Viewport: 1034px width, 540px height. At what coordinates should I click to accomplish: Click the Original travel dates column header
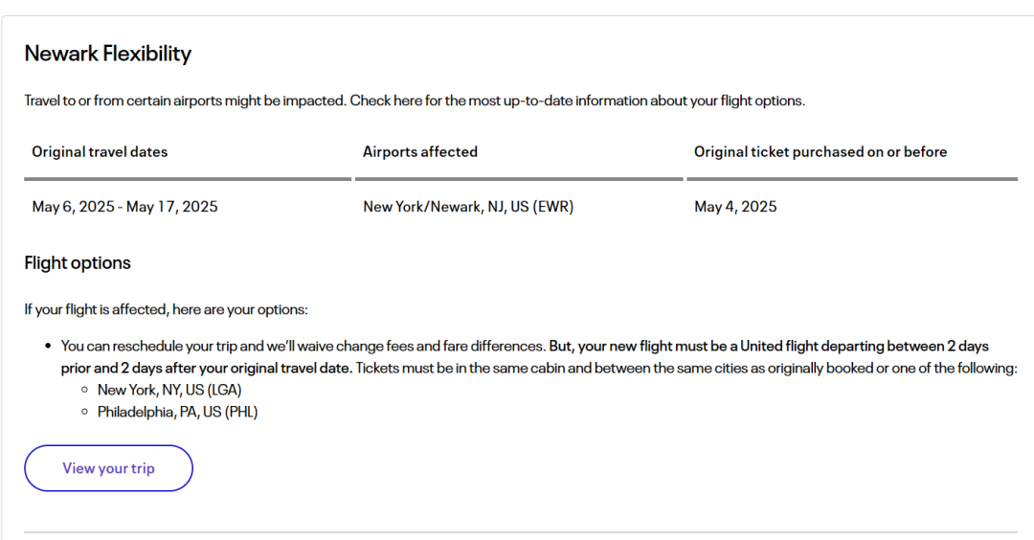pos(100,151)
